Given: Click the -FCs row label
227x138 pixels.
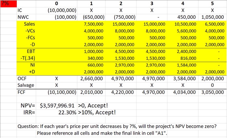Looking at the screenshot, I should click(30, 38).
